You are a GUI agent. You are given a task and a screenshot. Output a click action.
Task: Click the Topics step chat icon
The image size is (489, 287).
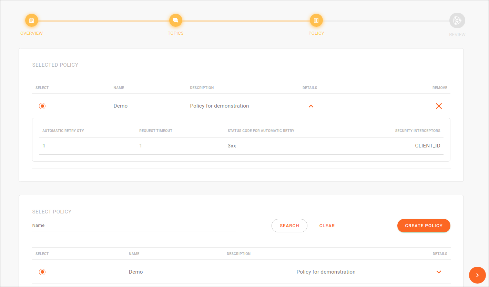175,21
